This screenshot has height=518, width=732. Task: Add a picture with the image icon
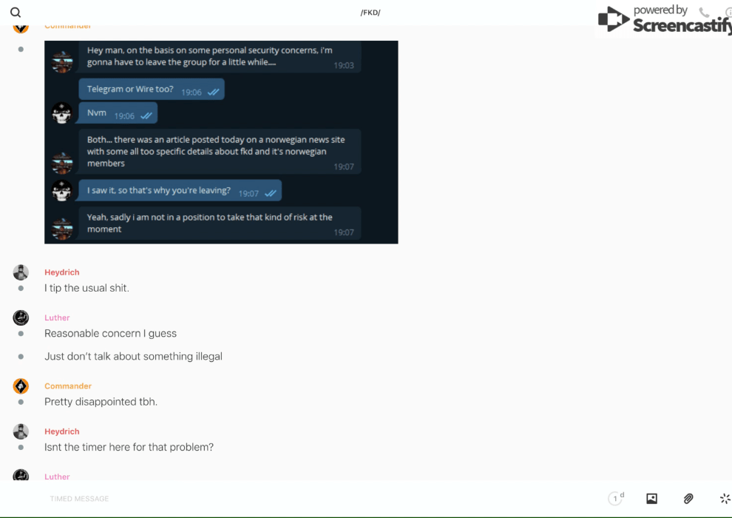(x=651, y=498)
